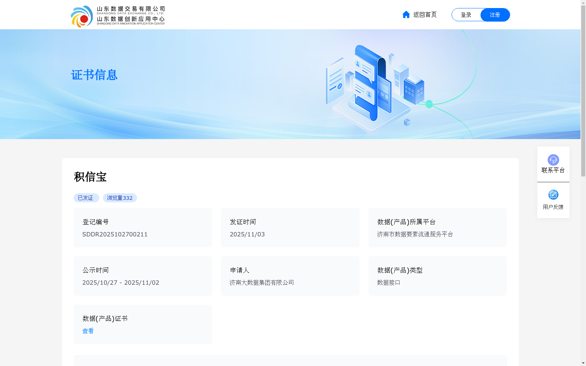Click the 用户反馈 edit icon
This screenshot has width=586, height=366.
click(x=553, y=195)
